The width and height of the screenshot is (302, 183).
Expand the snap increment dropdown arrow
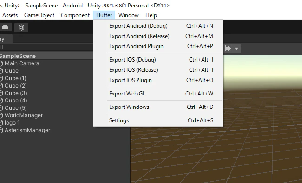[x=236, y=49]
